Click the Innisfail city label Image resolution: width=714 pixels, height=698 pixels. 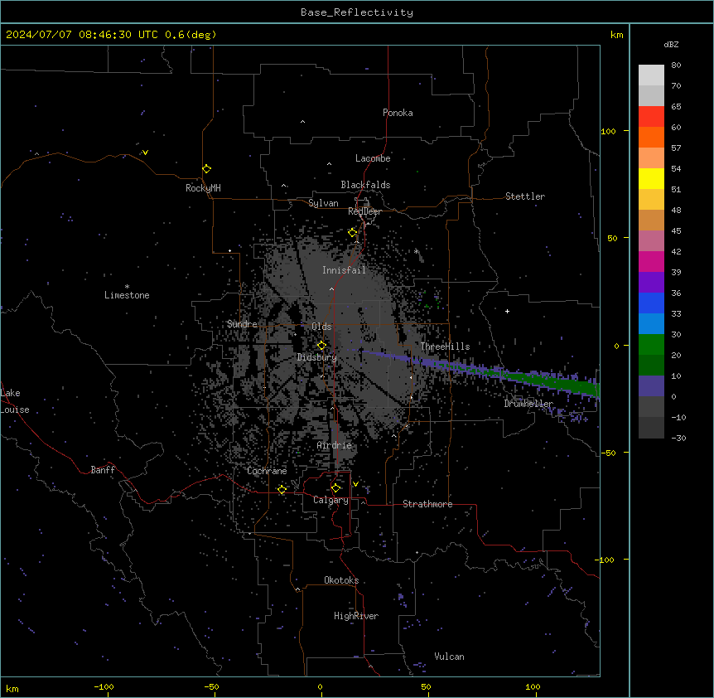(x=344, y=270)
